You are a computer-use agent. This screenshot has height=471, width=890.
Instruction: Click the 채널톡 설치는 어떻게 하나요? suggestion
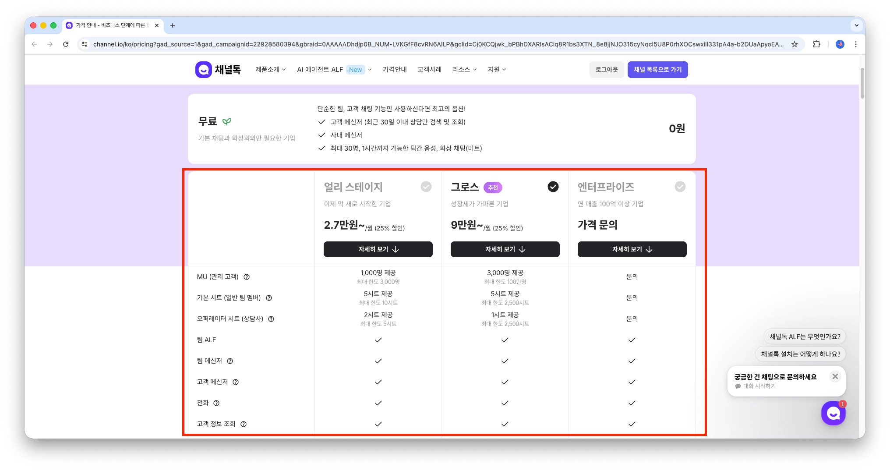pos(801,354)
